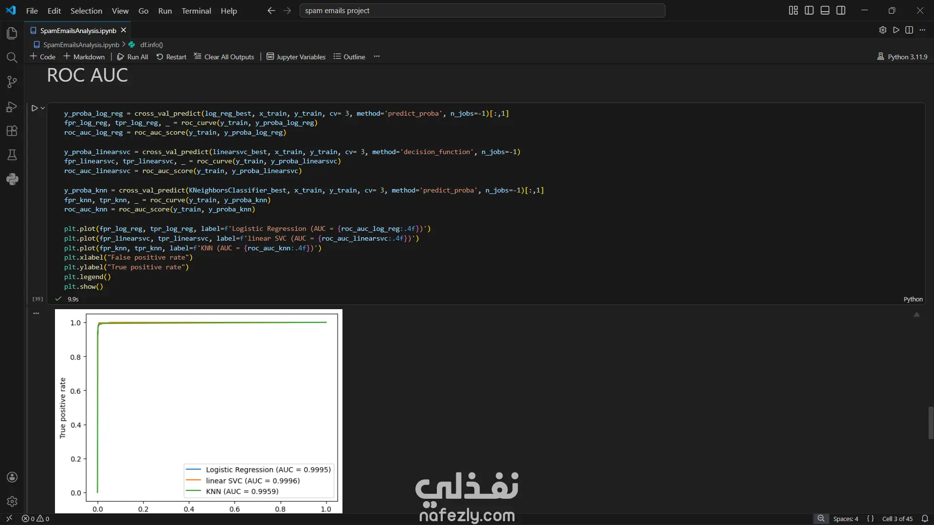The width and height of the screenshot is (934, 525).
Task: Show the notebook Outline
Action: 349,57
